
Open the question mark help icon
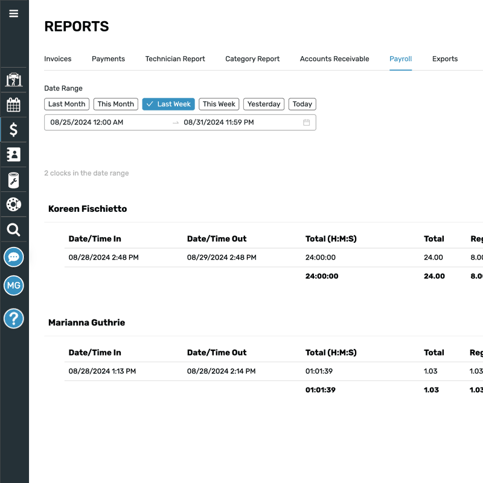13,319
